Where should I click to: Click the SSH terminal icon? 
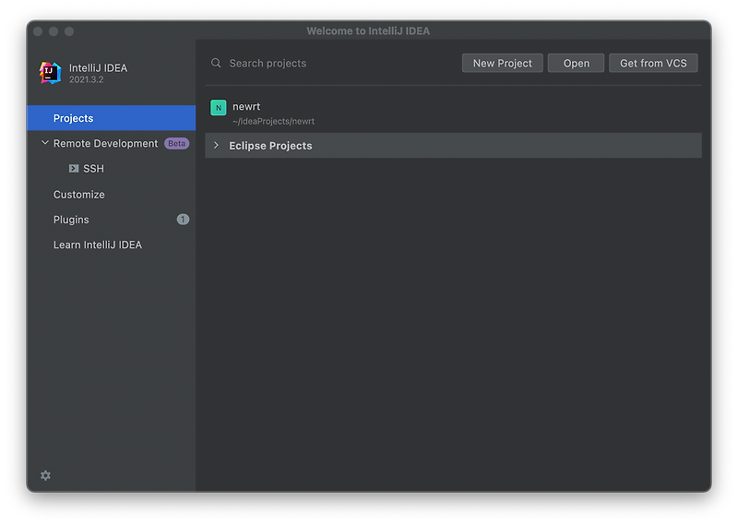pos(74,168)
